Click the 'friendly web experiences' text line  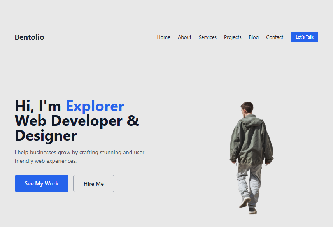46,161
